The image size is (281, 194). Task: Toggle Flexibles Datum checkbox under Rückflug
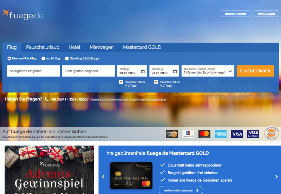156,82
